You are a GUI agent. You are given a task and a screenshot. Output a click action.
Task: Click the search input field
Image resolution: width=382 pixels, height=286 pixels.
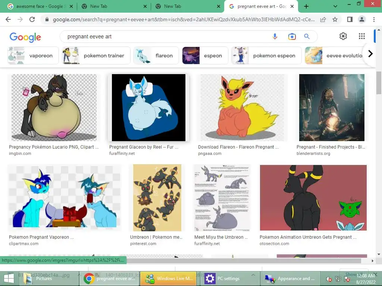tap(166, 36)
